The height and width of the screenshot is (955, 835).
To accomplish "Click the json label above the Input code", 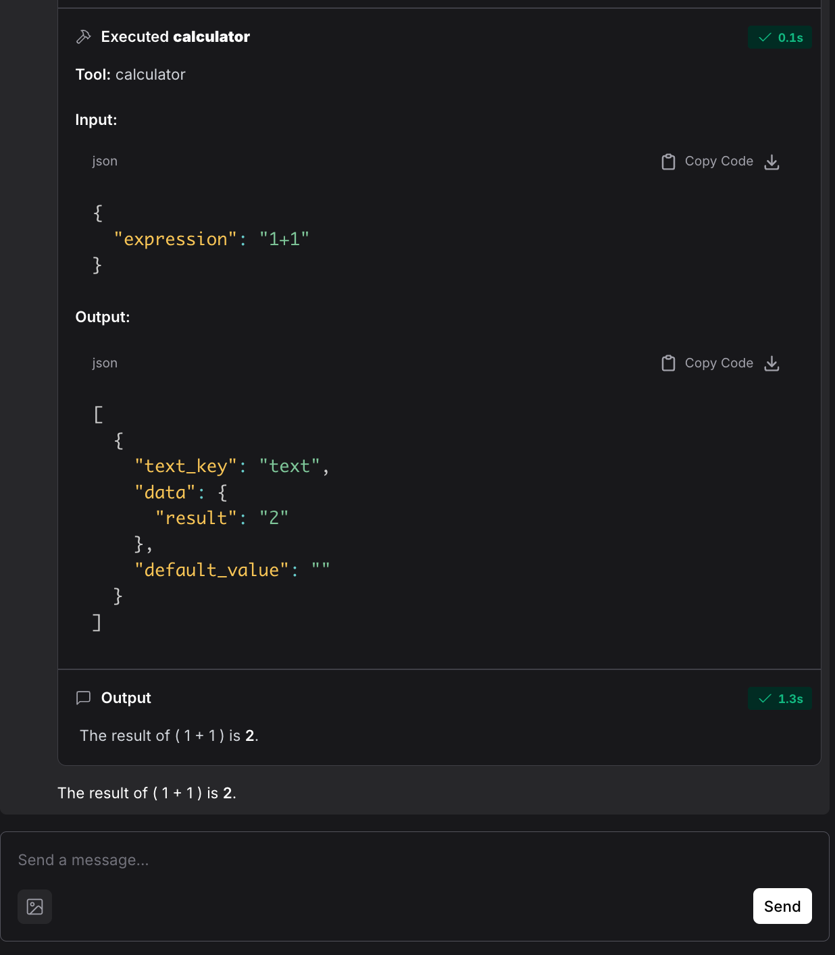I will [x=105, y=161].
